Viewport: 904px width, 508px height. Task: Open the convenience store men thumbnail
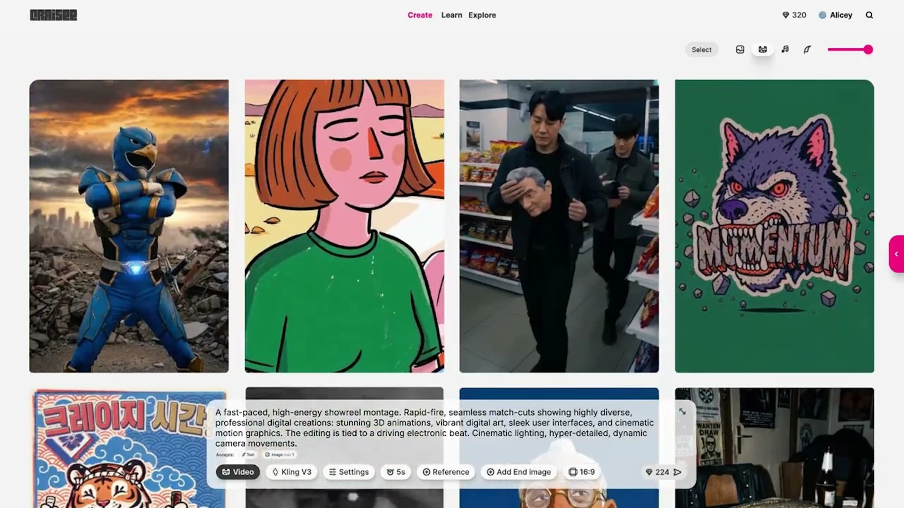coord(559,226)
